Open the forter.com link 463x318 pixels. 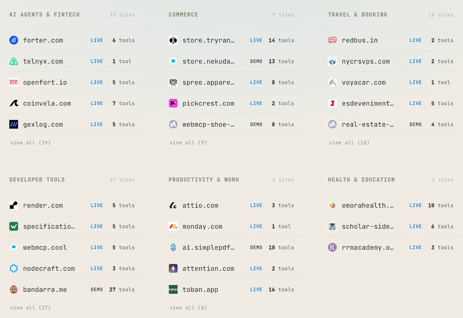(x=43, y=40)
